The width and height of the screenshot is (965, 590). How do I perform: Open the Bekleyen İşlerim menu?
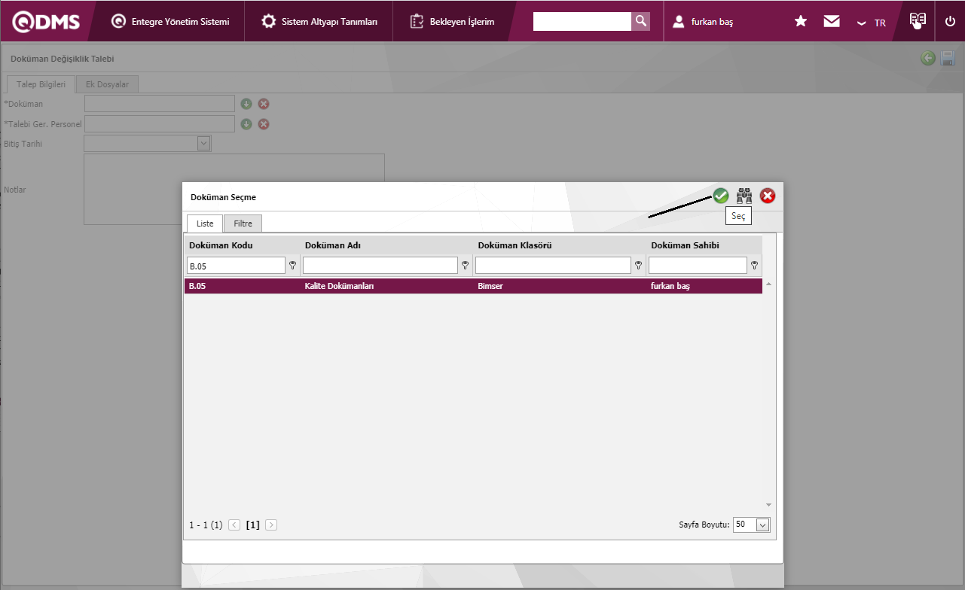(x=453, y=22)
